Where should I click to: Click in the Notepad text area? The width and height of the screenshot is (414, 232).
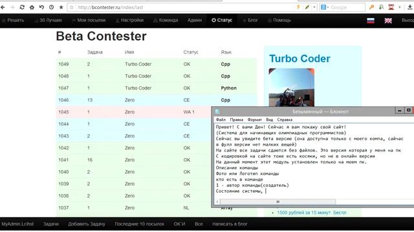[314, 161]
